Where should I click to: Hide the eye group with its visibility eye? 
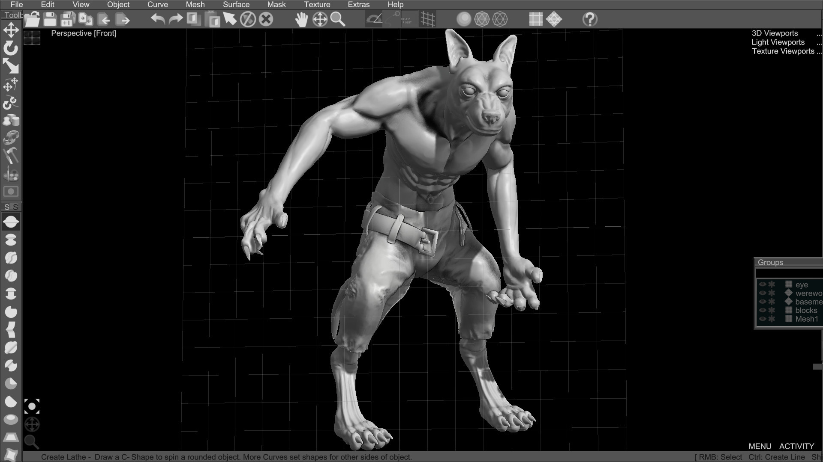[x=763, y=284]
